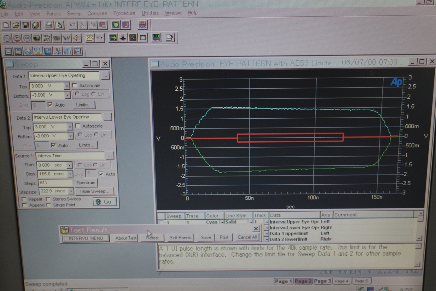Image resolution: width=436 pixels, height=291 pixels.
Task: Enable the Append checkbox
Action: click(x=25, y=205)
